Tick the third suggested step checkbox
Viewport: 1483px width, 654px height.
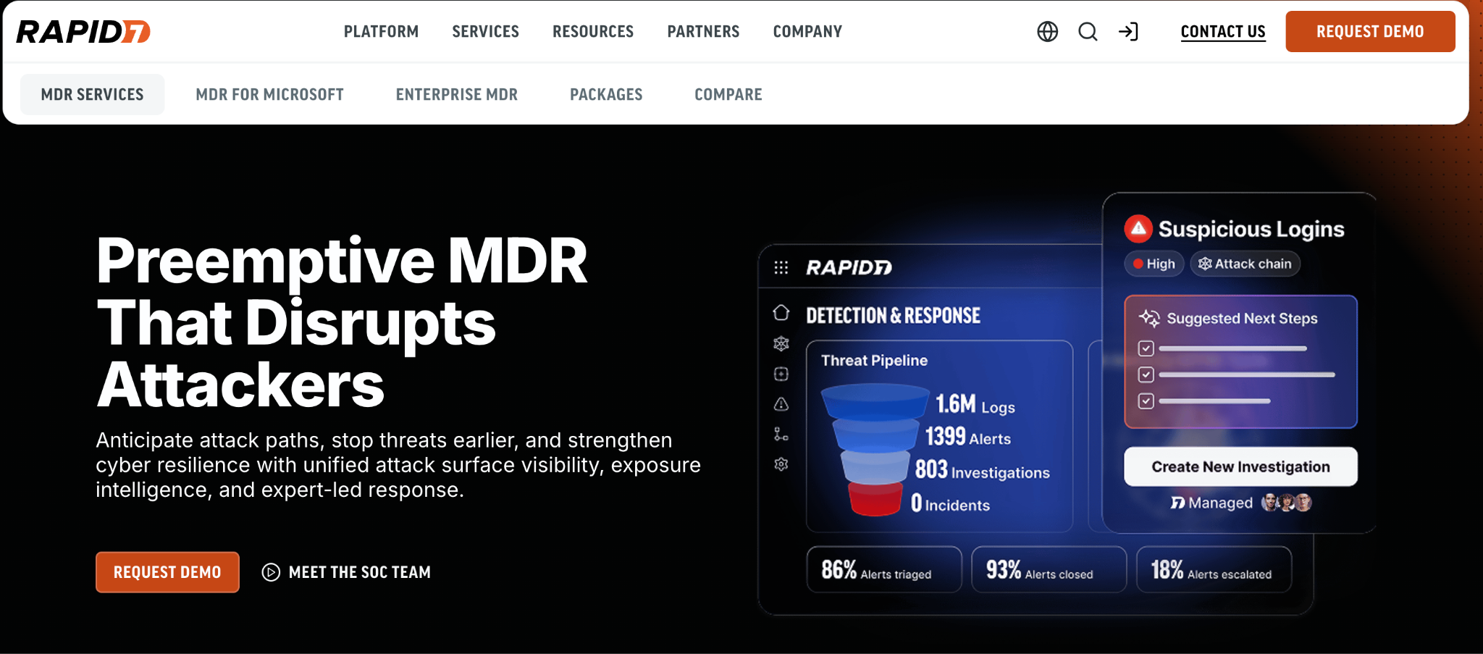coord(1146,401)
